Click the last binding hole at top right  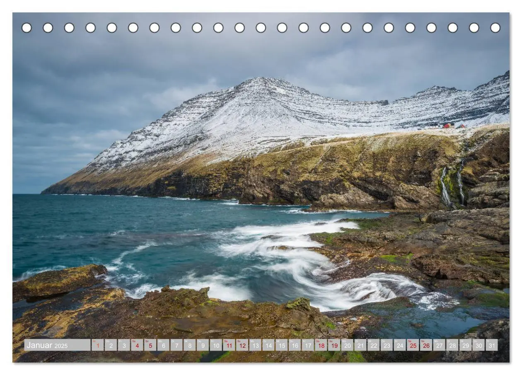(x=495, y=28)
